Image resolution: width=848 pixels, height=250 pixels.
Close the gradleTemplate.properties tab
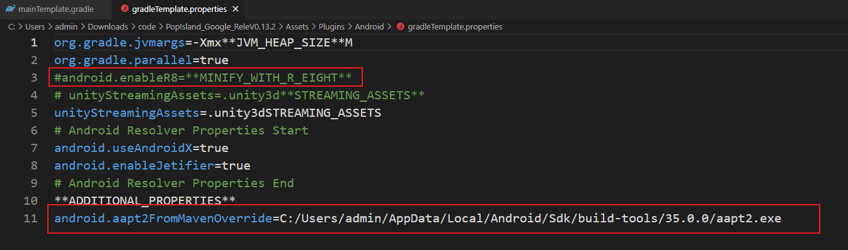(235, 9)
